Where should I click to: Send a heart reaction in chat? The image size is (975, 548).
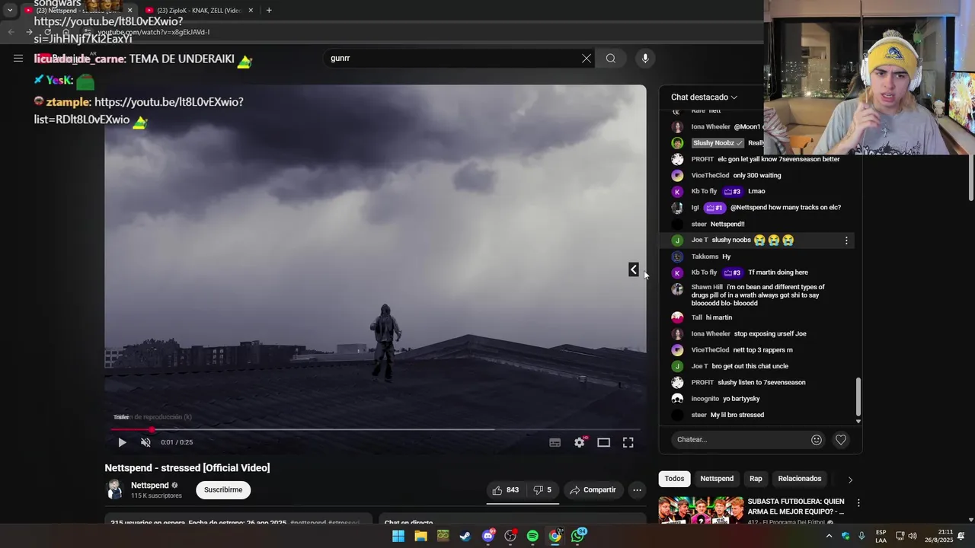[x=841, y=439]
